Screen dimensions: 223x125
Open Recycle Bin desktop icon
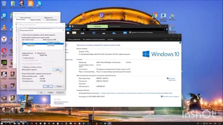(4, 4)
